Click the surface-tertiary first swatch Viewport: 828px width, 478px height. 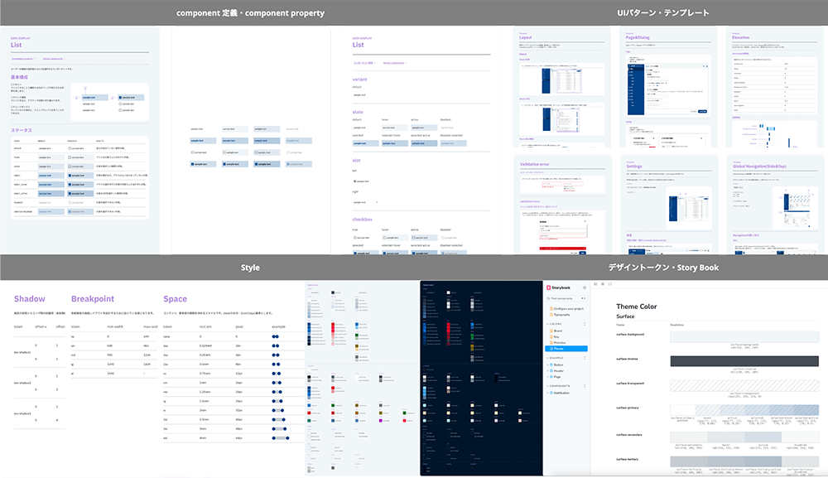[x=689, y=461]
